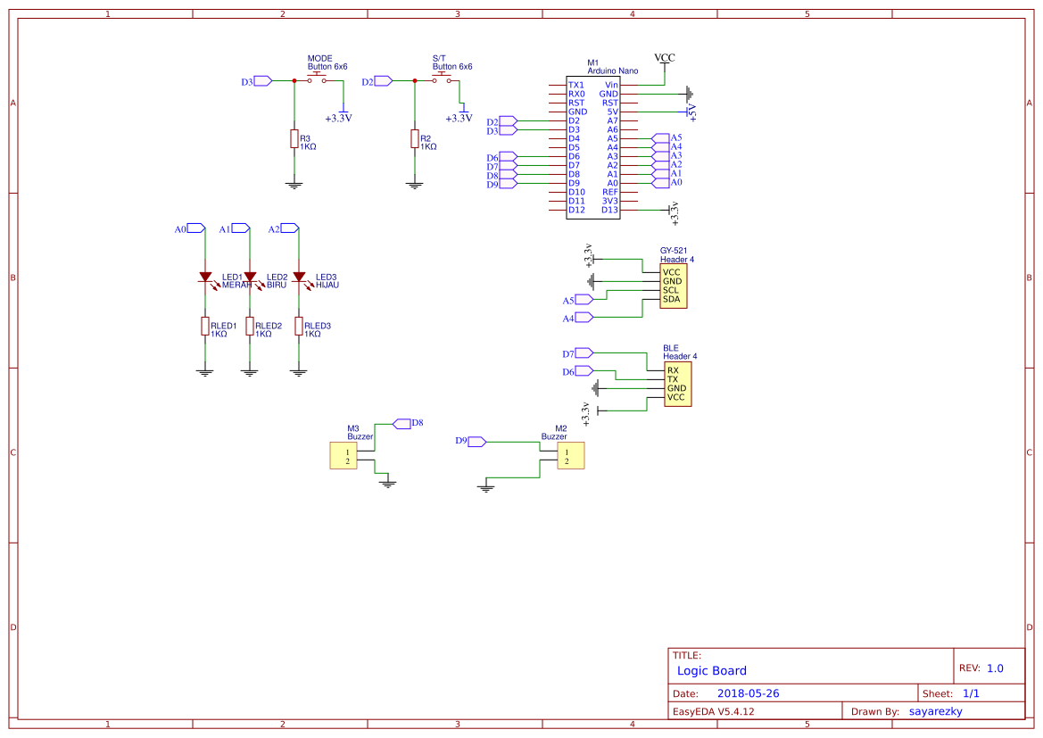The image size is (1043, 738).
Task: Select the ground symbol below M3 Buzzer
Action: [x=387, y=480]
